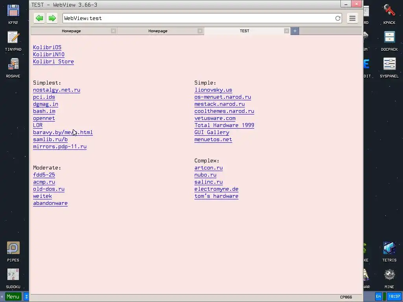The height and width of the screenshot is (302, 403).
Task: Add a new tab with the plus button
Action: [295, 31]
